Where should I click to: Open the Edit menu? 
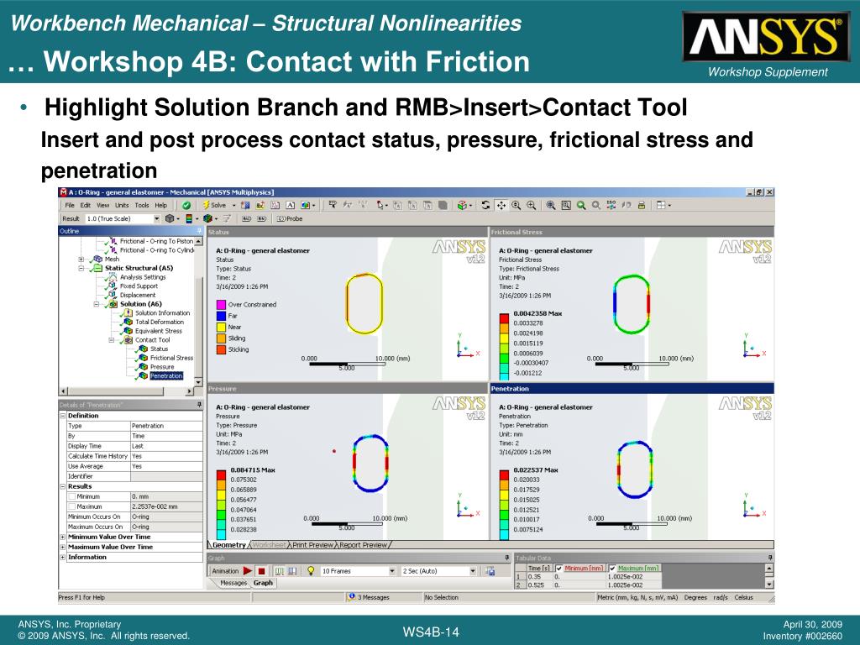point(86,205)
